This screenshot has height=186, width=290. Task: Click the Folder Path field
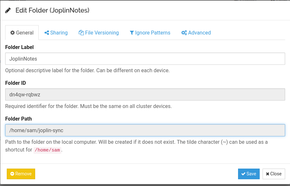145,130
